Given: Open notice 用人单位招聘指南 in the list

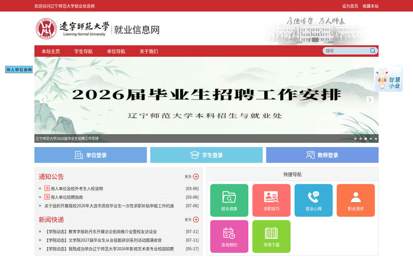Looking at the screenshot, I should (x=67, y=197).
